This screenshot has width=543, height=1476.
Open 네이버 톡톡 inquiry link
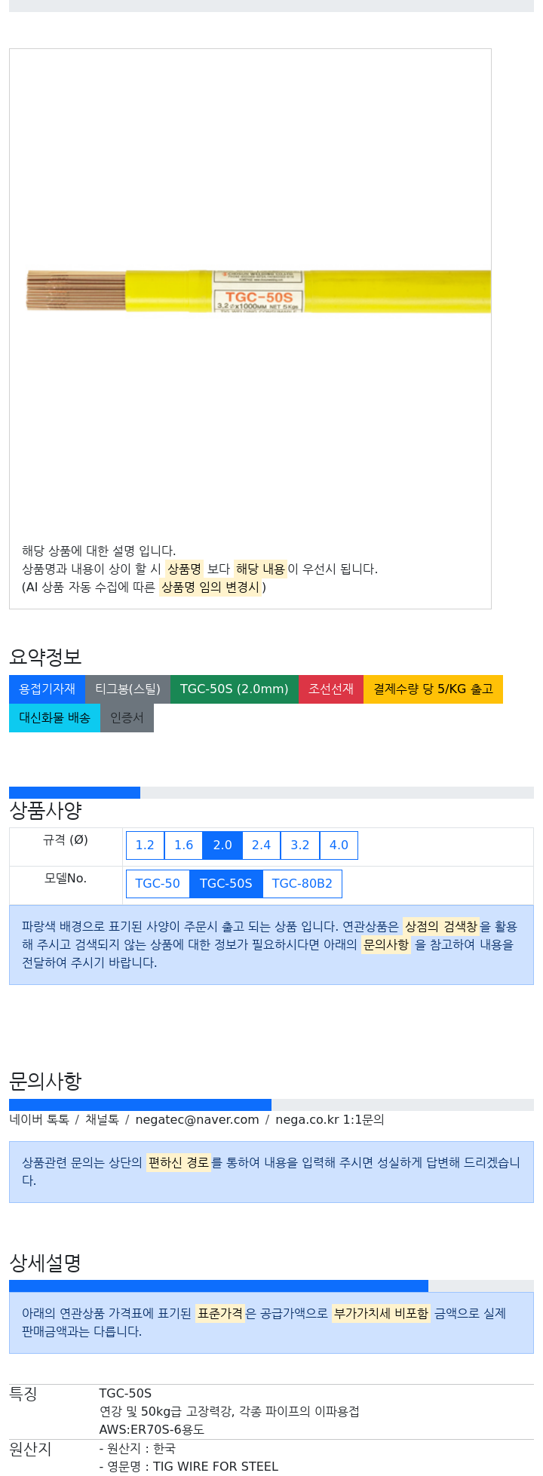(39, 1119)
